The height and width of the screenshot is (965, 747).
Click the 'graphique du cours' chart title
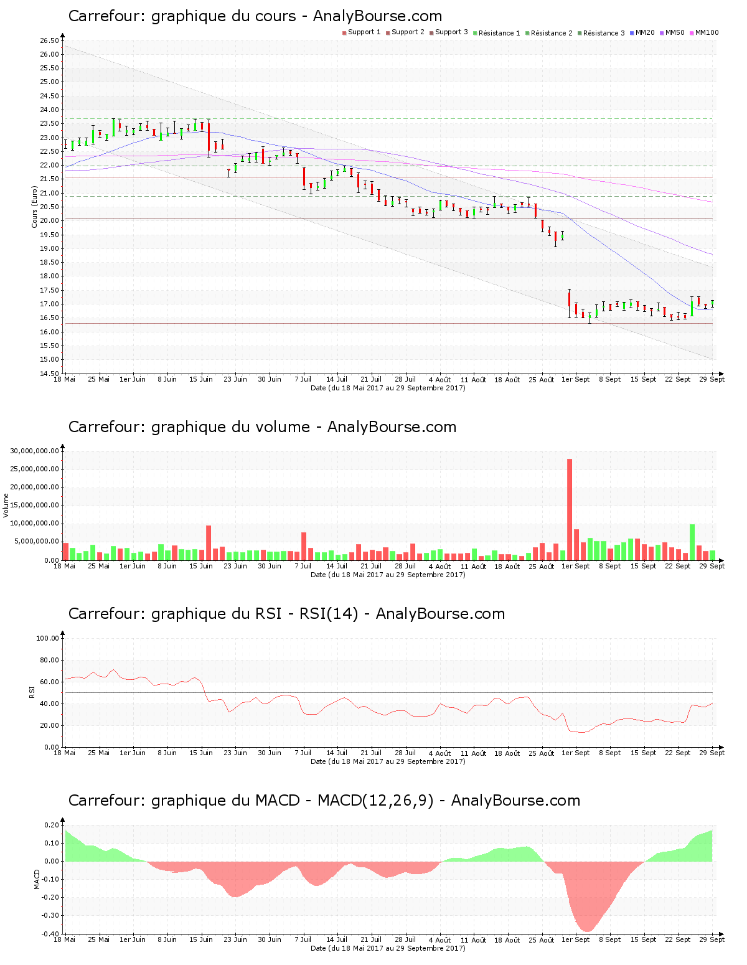pos(255,16)
